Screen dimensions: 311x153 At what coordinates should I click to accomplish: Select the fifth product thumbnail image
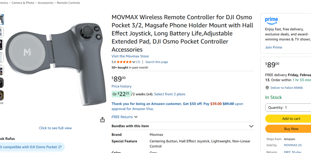pos(1,70)
